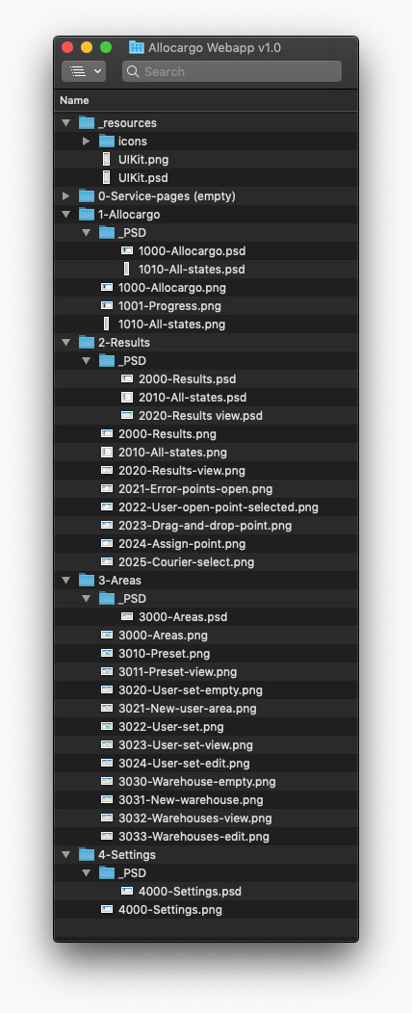Collapse the _resources folder
This screenshot has width=412, height=1013.
point(66,122)
